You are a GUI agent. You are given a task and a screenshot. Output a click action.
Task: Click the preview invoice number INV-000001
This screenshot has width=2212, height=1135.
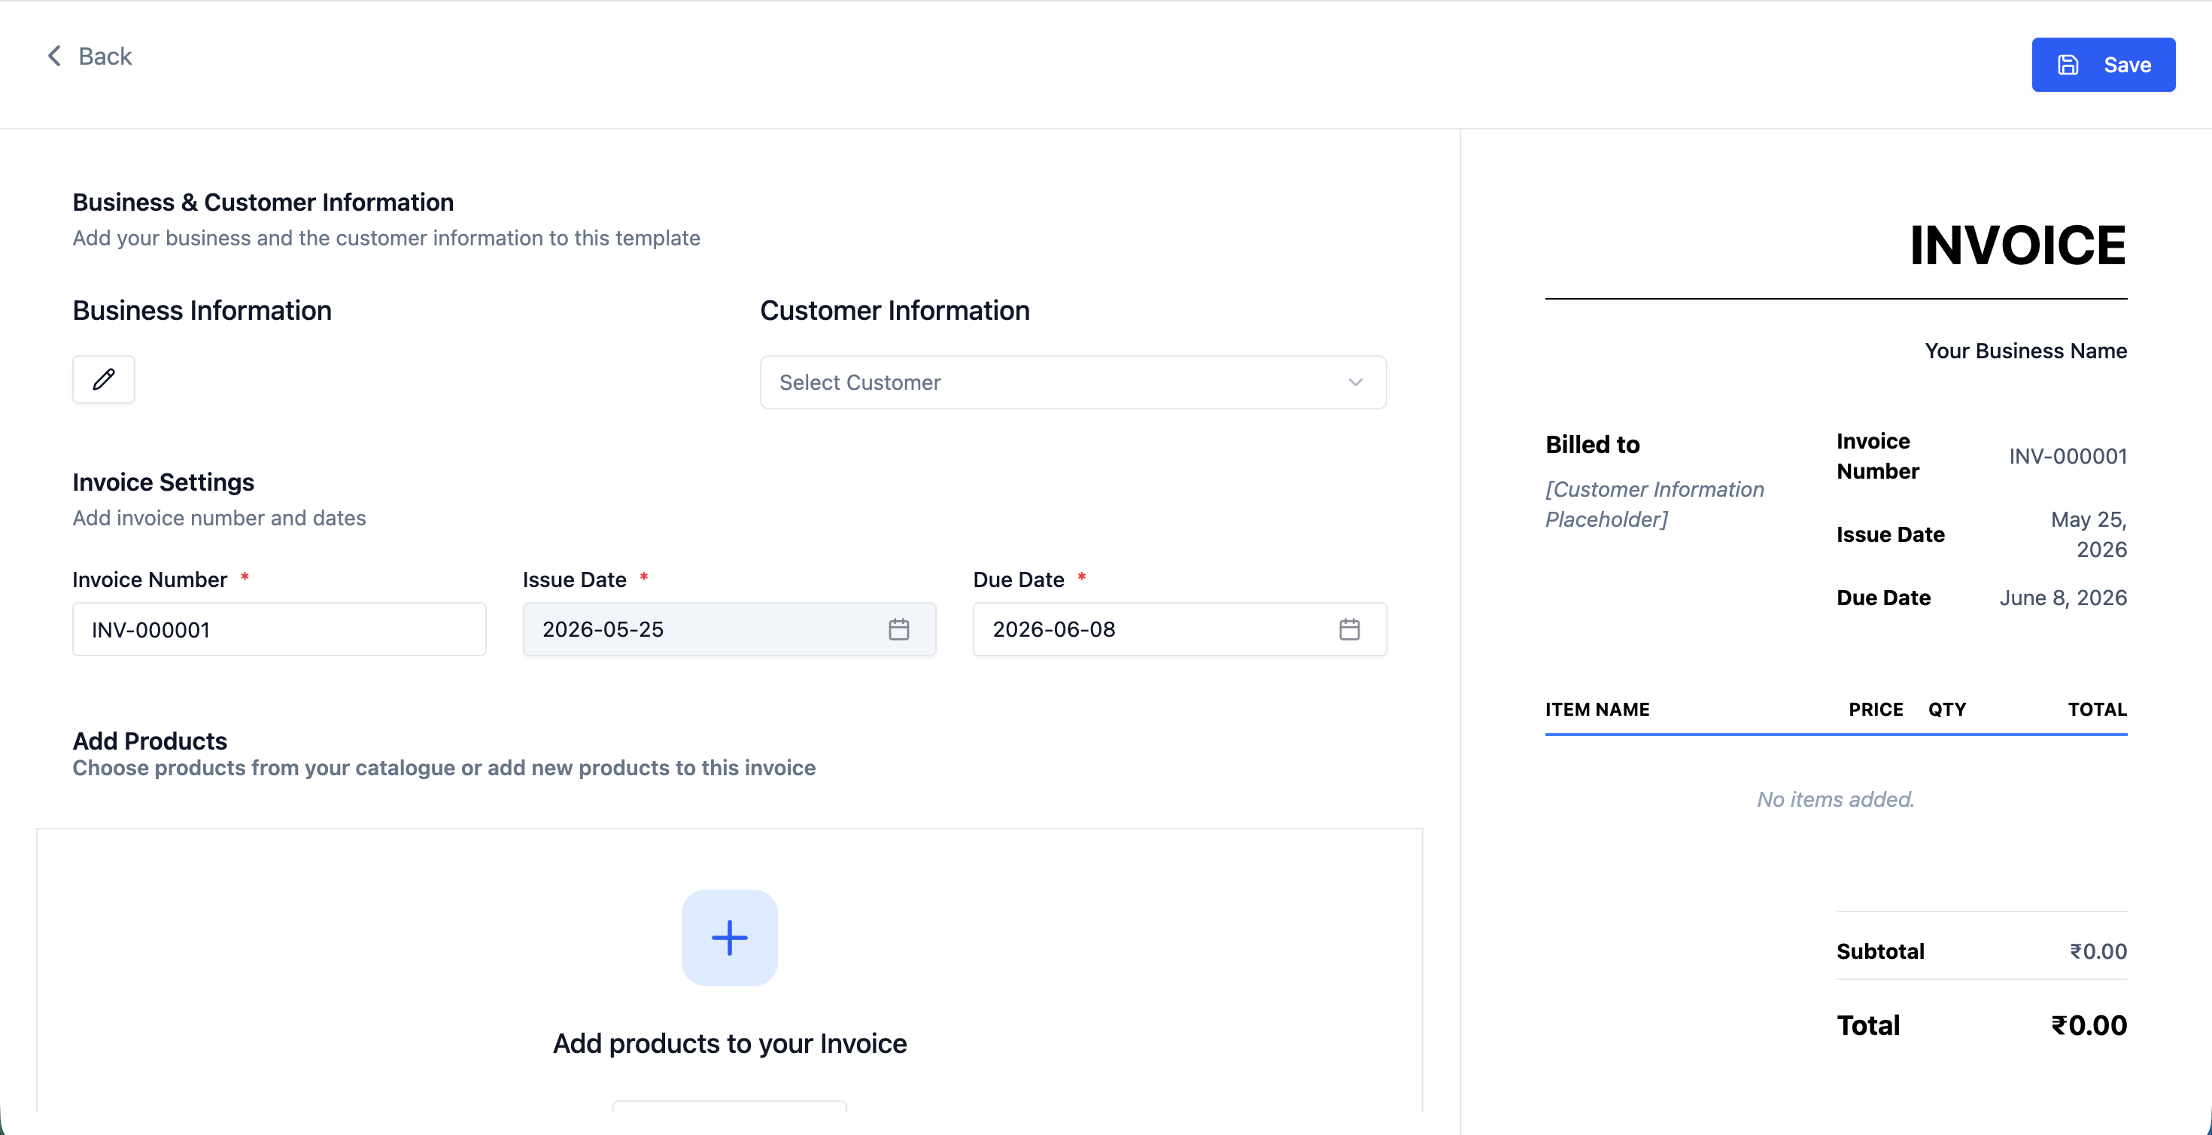2068,456
